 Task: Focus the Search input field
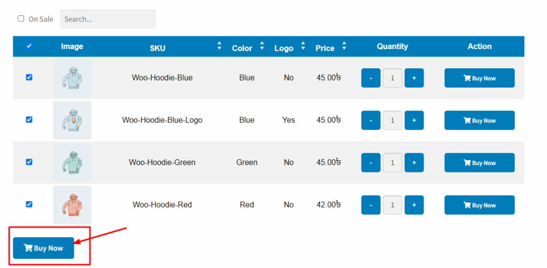pyautogui.click(x=108, y=19)
